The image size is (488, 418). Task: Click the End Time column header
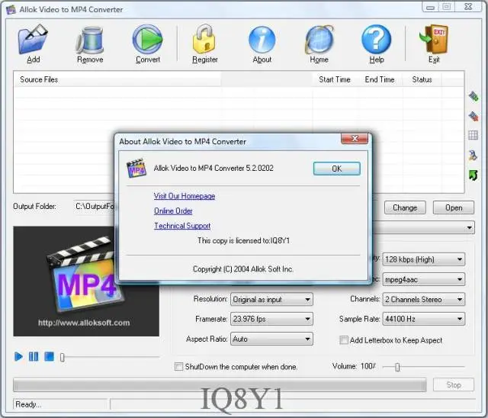380,79
